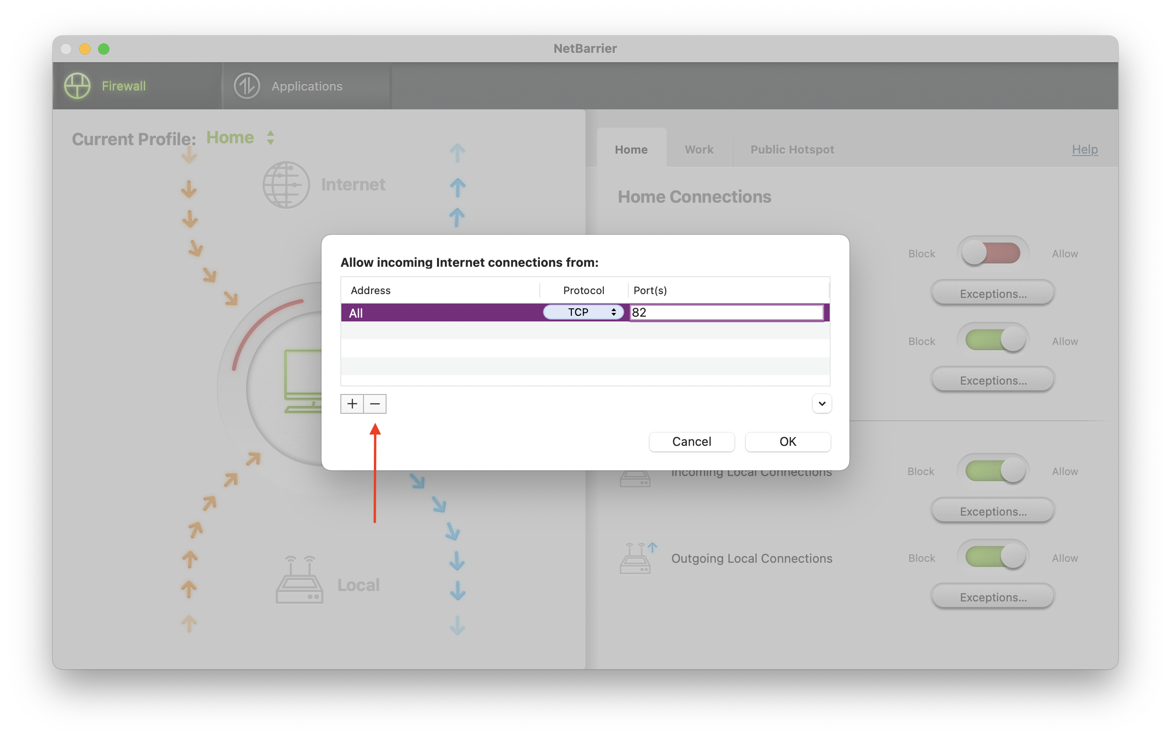Select the Public Hotspot profile tab

792,149
